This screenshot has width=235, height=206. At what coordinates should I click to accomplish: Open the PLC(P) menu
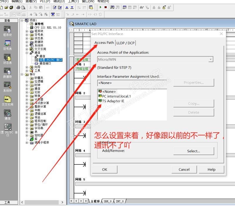(45, 1)
